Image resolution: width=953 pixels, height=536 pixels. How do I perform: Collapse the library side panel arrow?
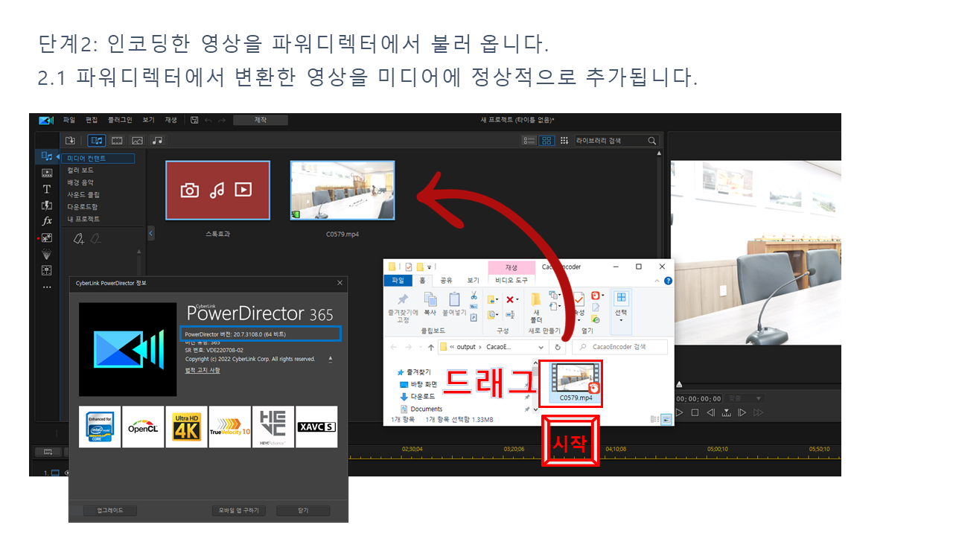(x=151, y=234)
